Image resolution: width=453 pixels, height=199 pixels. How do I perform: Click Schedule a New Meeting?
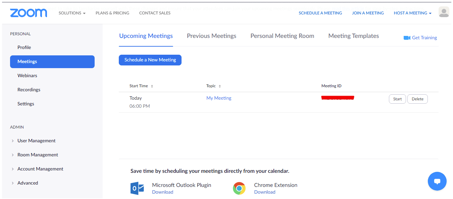tap(150, 60)
